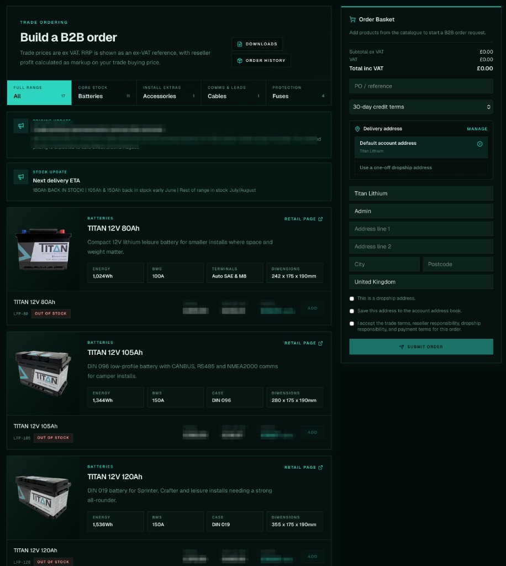
Task: Open Retail Page for TITAN 12V 80Ah
Action: tap(303, 219)
